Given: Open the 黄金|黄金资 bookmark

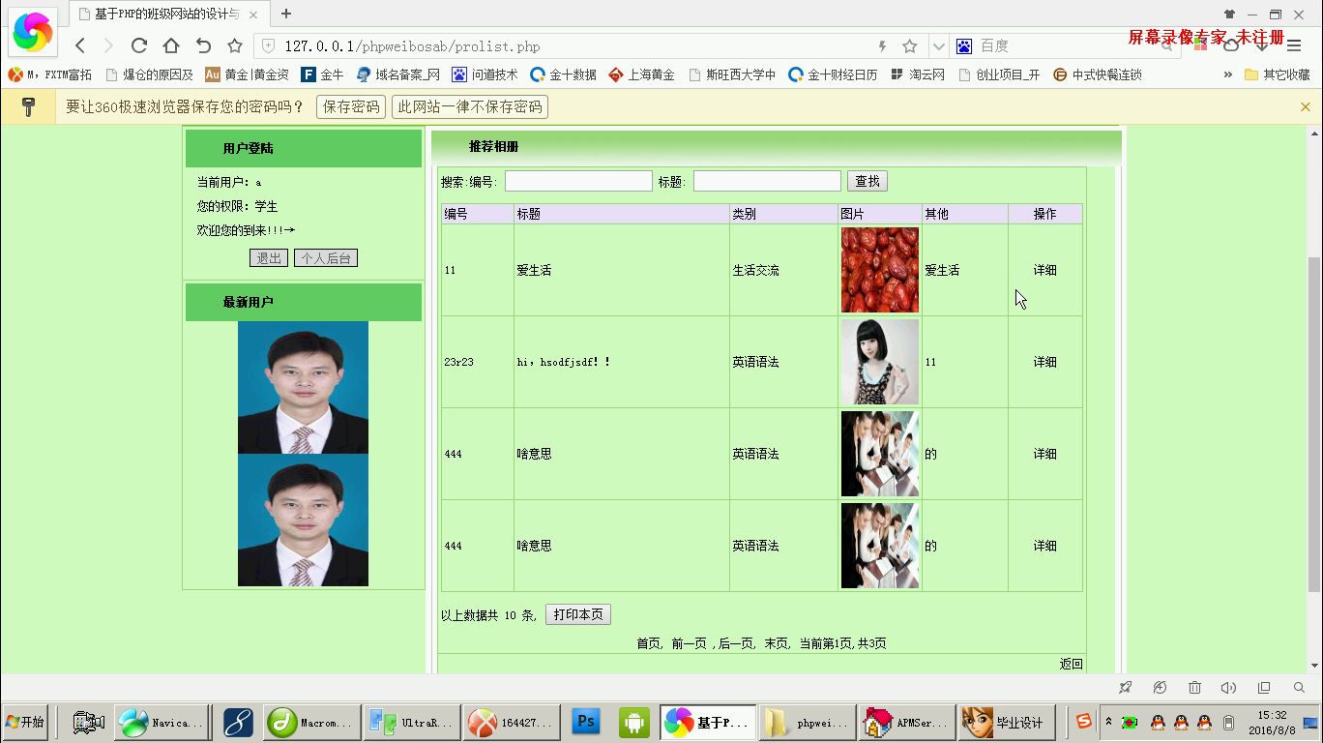Looking at the screenshot, I should 247,74.
